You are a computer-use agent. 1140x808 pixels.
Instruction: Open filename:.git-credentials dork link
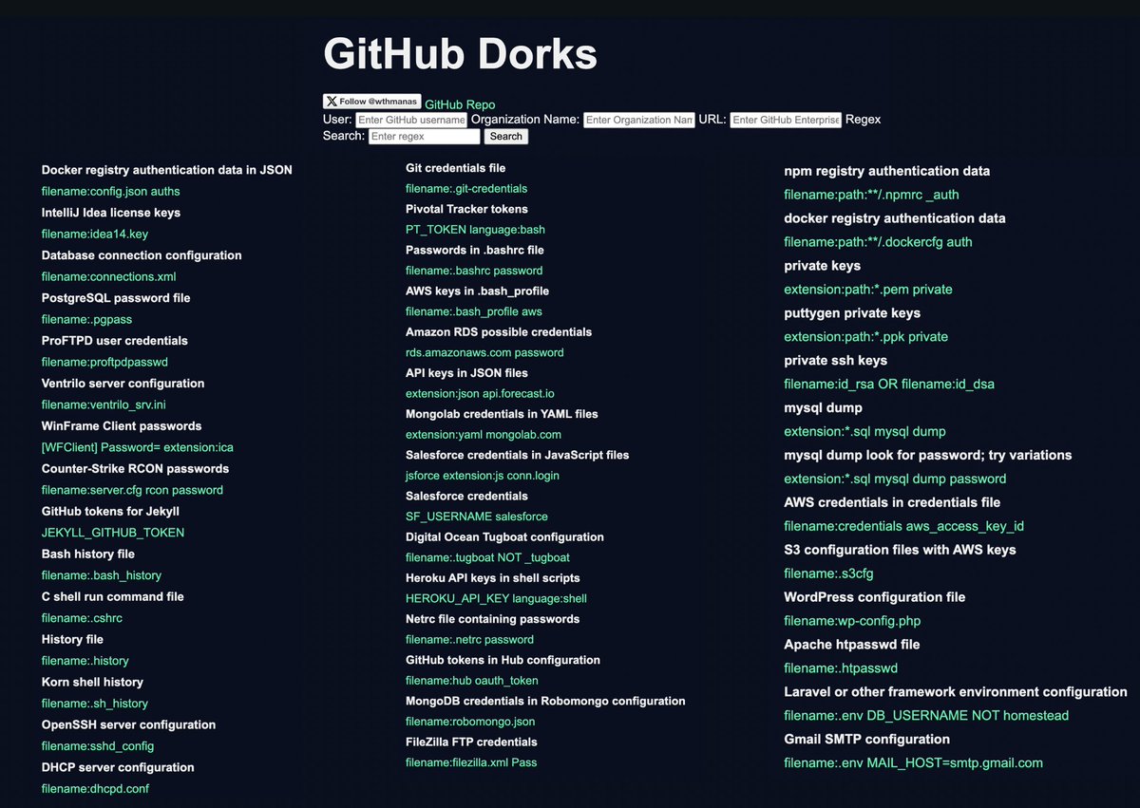466,189
